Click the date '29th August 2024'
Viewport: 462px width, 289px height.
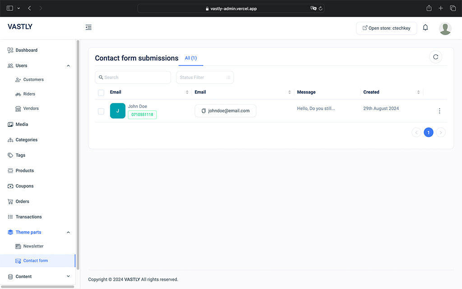click(x=381, y=108)
